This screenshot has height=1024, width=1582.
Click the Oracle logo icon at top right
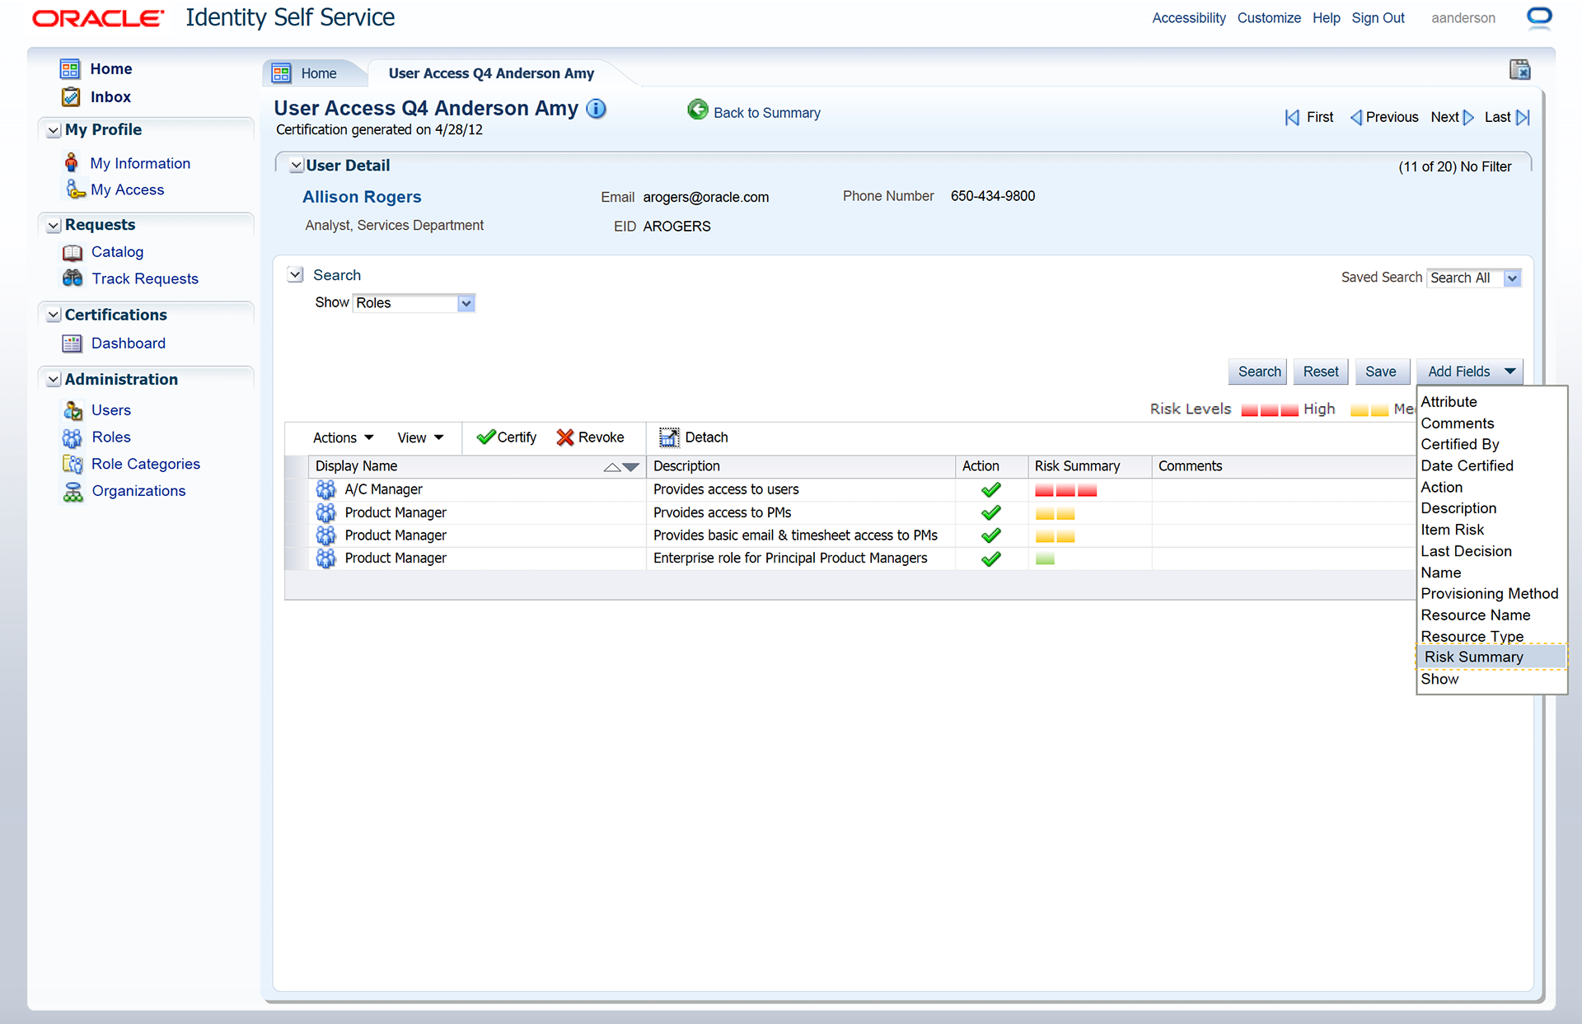coord(1539,17)
